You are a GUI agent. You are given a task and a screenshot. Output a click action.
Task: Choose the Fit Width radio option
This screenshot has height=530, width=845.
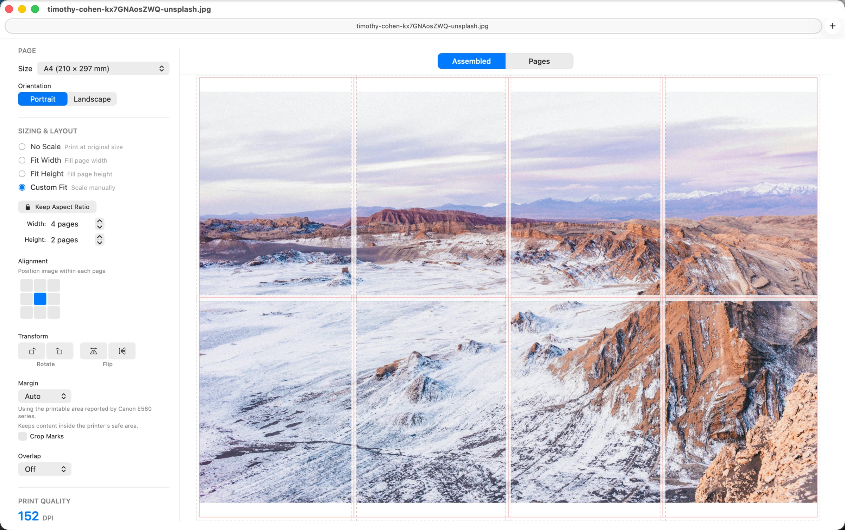[x=22, y=160]
